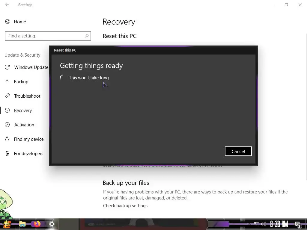Click the Back up your files heading
Image resolution: width=307 pixels, height=230 pixels.
point(126,183)
